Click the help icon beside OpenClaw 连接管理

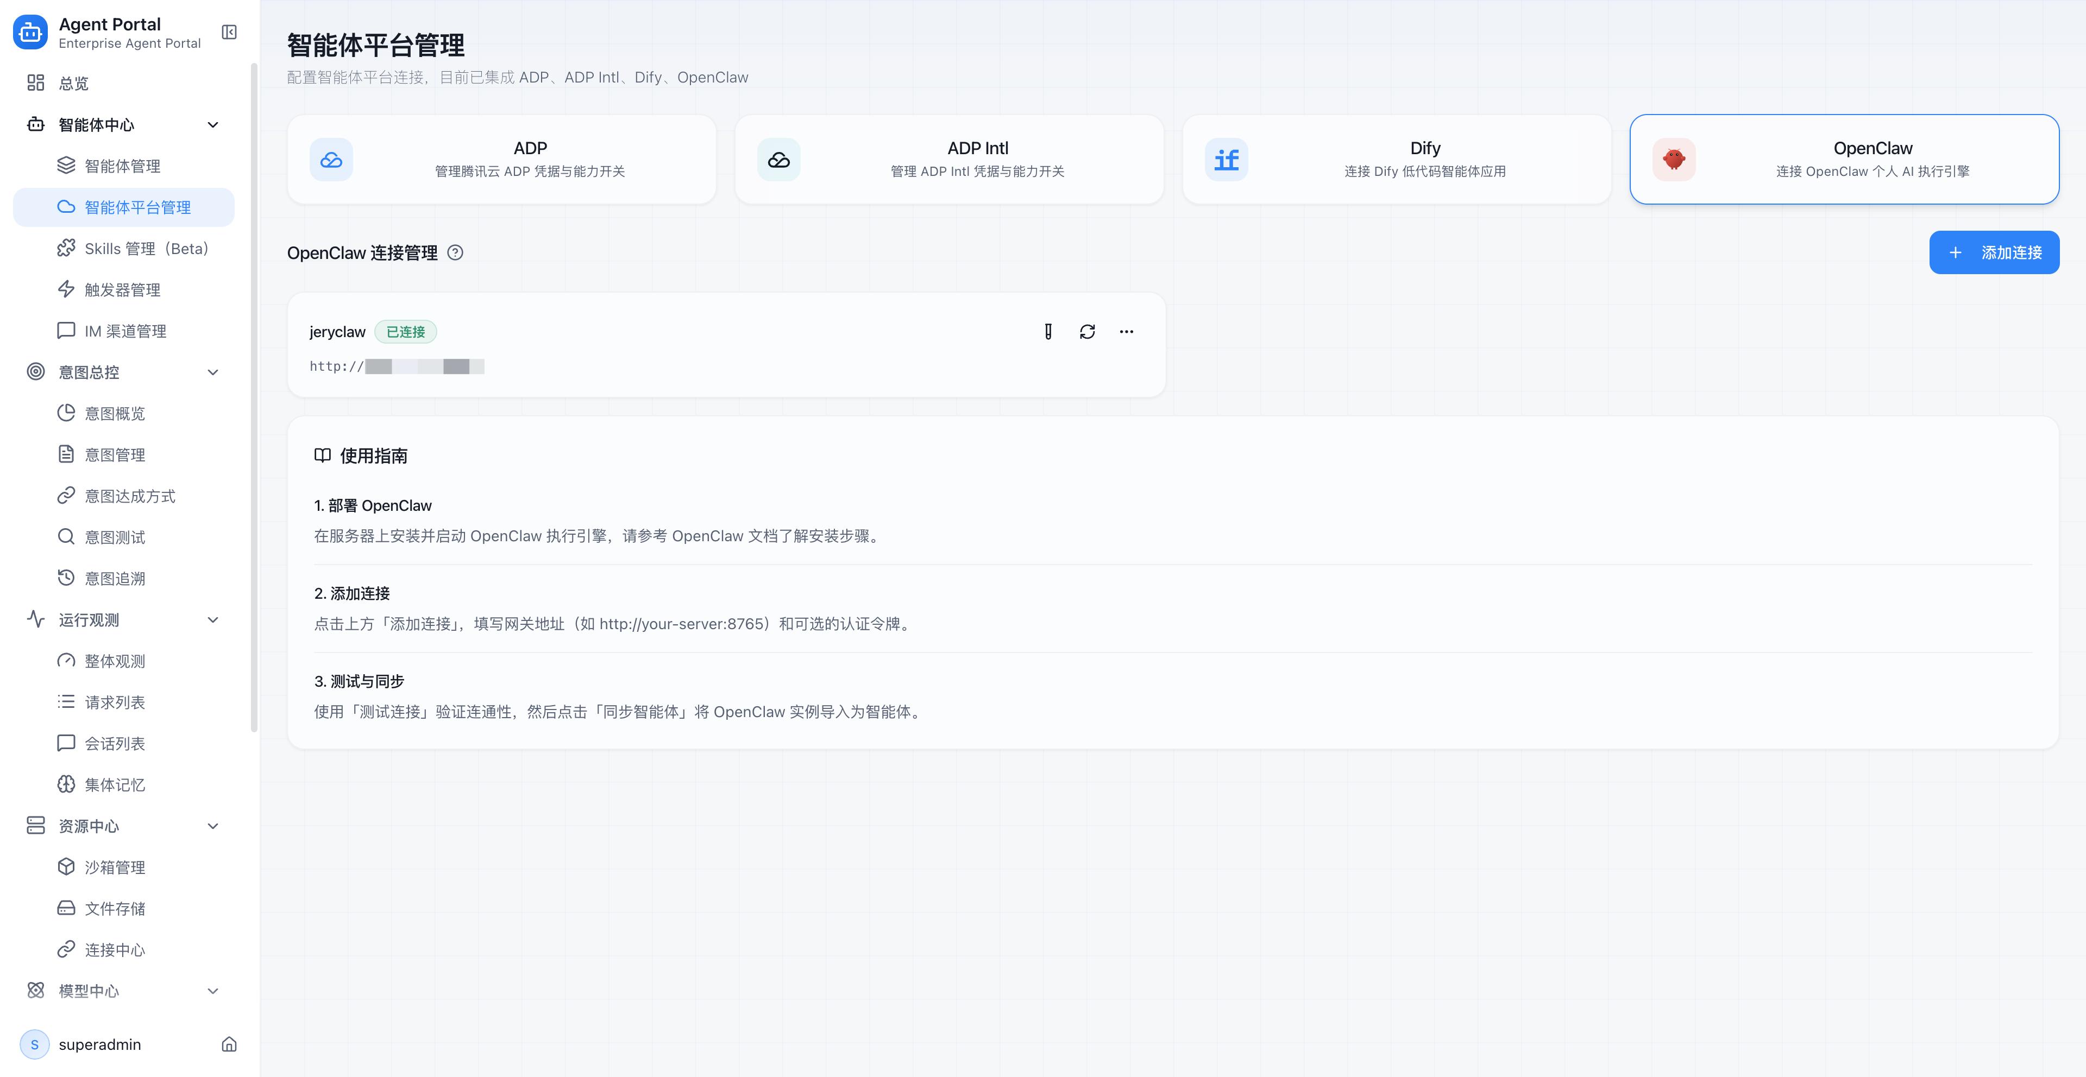[455, 252]
